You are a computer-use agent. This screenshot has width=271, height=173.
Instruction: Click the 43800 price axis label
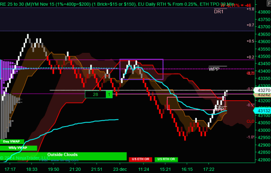264,12
